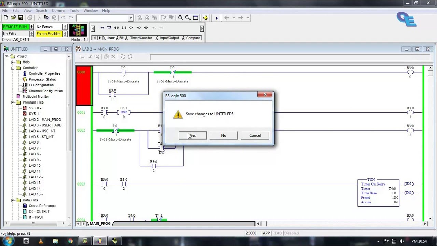The width and height of the screenshot is (437, 246).
Task: Close the RSLogix 500 save dialog
Action: pyautogui.click(x=265, y=95)
